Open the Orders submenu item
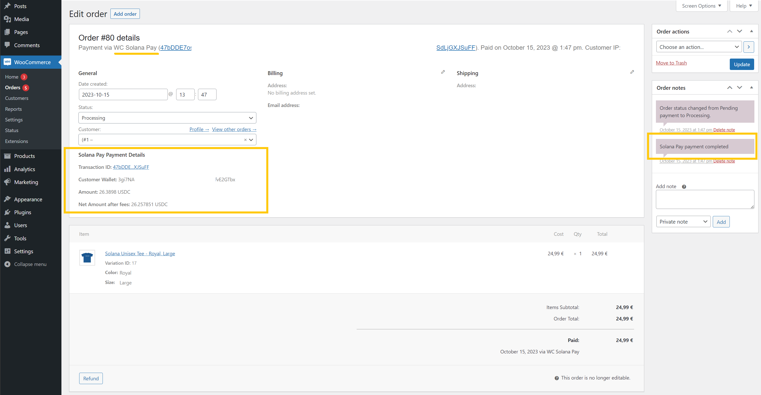Image resolution: width=761 pixels, height=395 pixels. [x=13, y=88]
